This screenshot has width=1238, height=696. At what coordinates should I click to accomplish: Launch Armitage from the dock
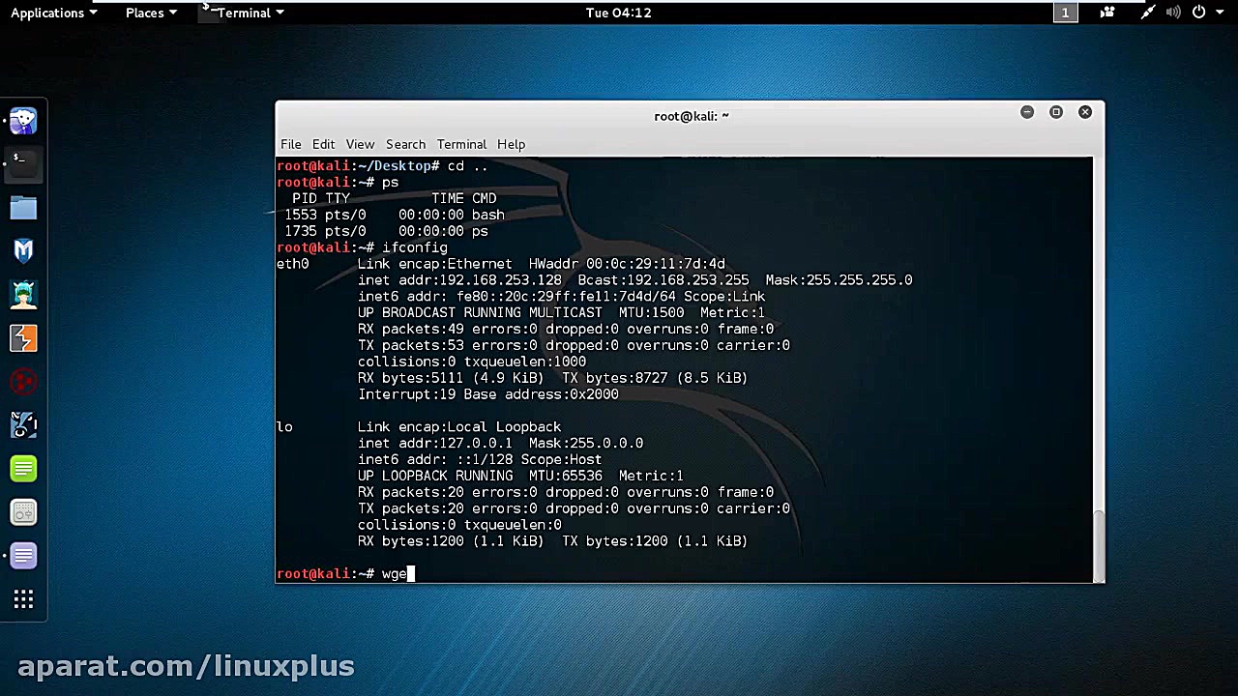click(x=23, y=295)
